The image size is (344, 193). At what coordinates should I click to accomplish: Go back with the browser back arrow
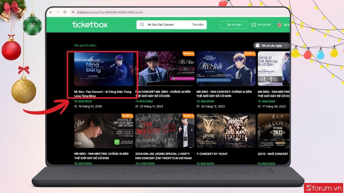point(51,12)
